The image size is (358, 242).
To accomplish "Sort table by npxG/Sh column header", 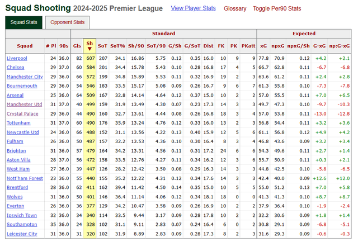I will coord(298,46).
